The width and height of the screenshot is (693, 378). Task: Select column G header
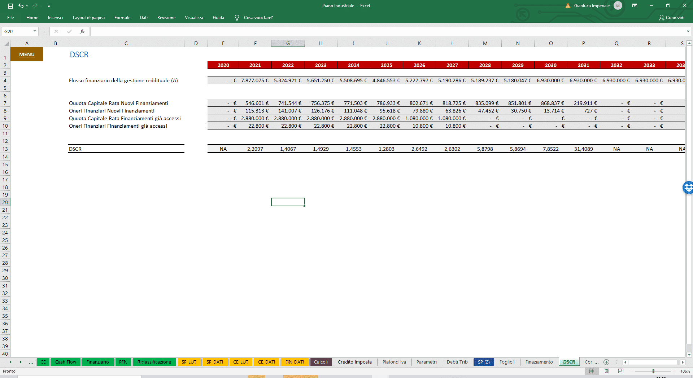pos(288,43)
